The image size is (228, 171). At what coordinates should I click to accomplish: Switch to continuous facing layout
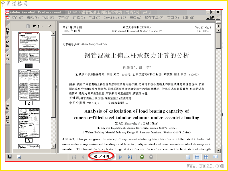tap(206, 157)
